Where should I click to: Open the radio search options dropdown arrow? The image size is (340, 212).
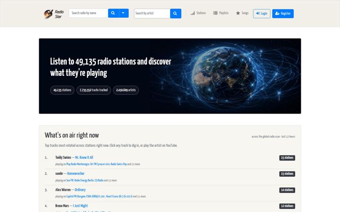pos(124,13)
